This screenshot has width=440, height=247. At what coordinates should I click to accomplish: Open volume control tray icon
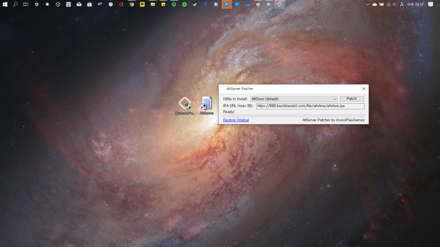(x=395, y=4)
